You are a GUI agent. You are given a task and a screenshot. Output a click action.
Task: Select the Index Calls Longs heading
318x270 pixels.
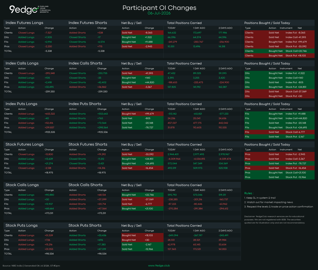click(x=22, y=63)
